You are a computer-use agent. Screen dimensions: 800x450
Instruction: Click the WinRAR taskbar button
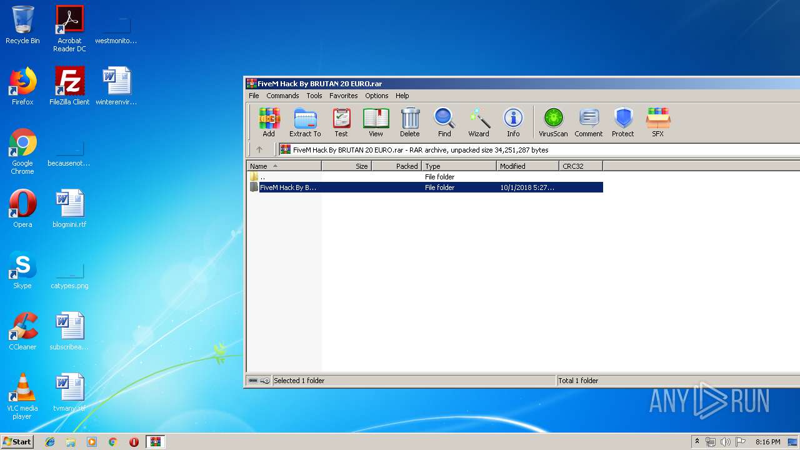pyautogui.click(x=155, y=442)
